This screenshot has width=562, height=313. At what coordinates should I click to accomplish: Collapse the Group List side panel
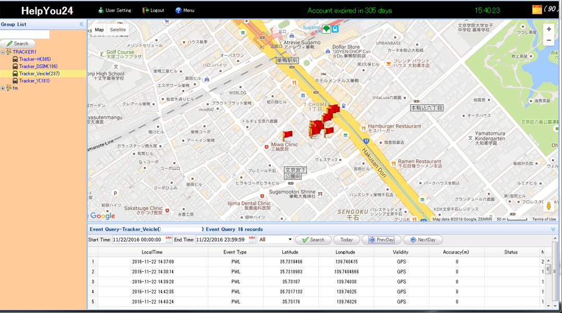(x=81, y=25)
